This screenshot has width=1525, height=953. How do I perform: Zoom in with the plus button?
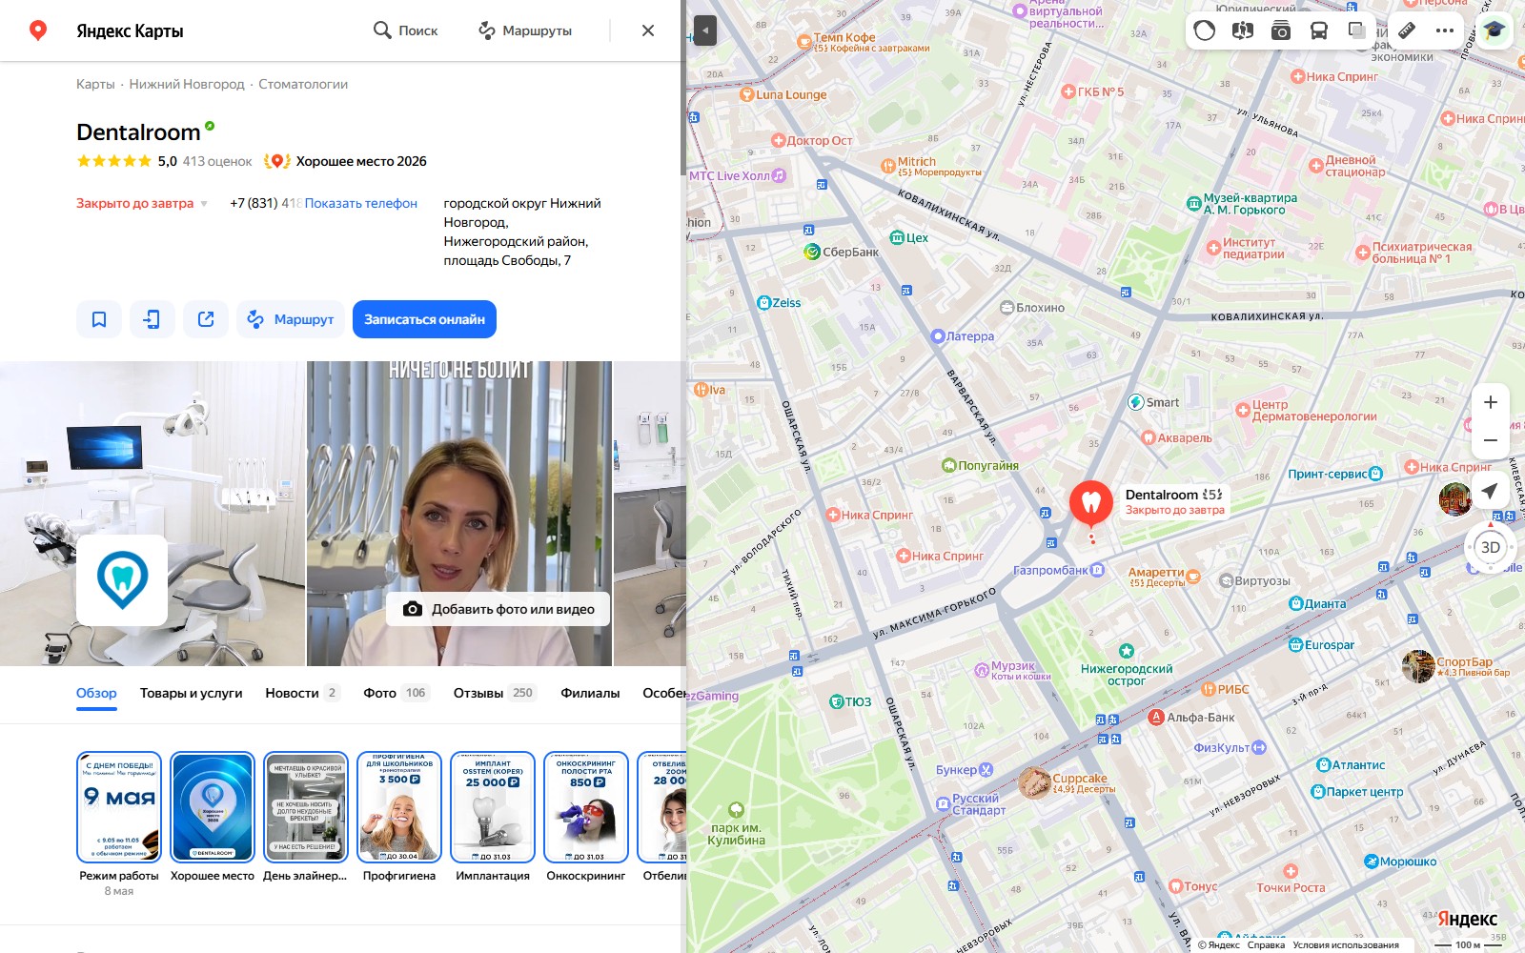tap(1491, 402)
